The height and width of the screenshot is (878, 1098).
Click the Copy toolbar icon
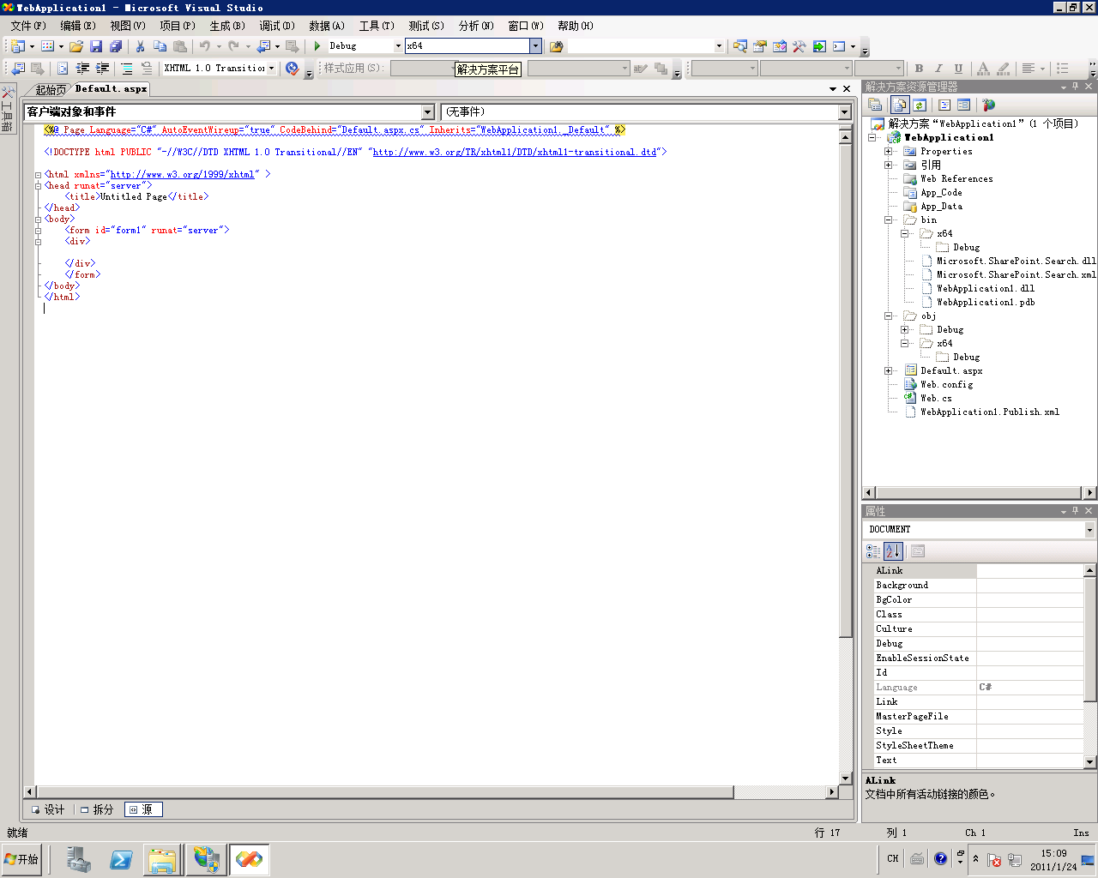coord(160,46)
